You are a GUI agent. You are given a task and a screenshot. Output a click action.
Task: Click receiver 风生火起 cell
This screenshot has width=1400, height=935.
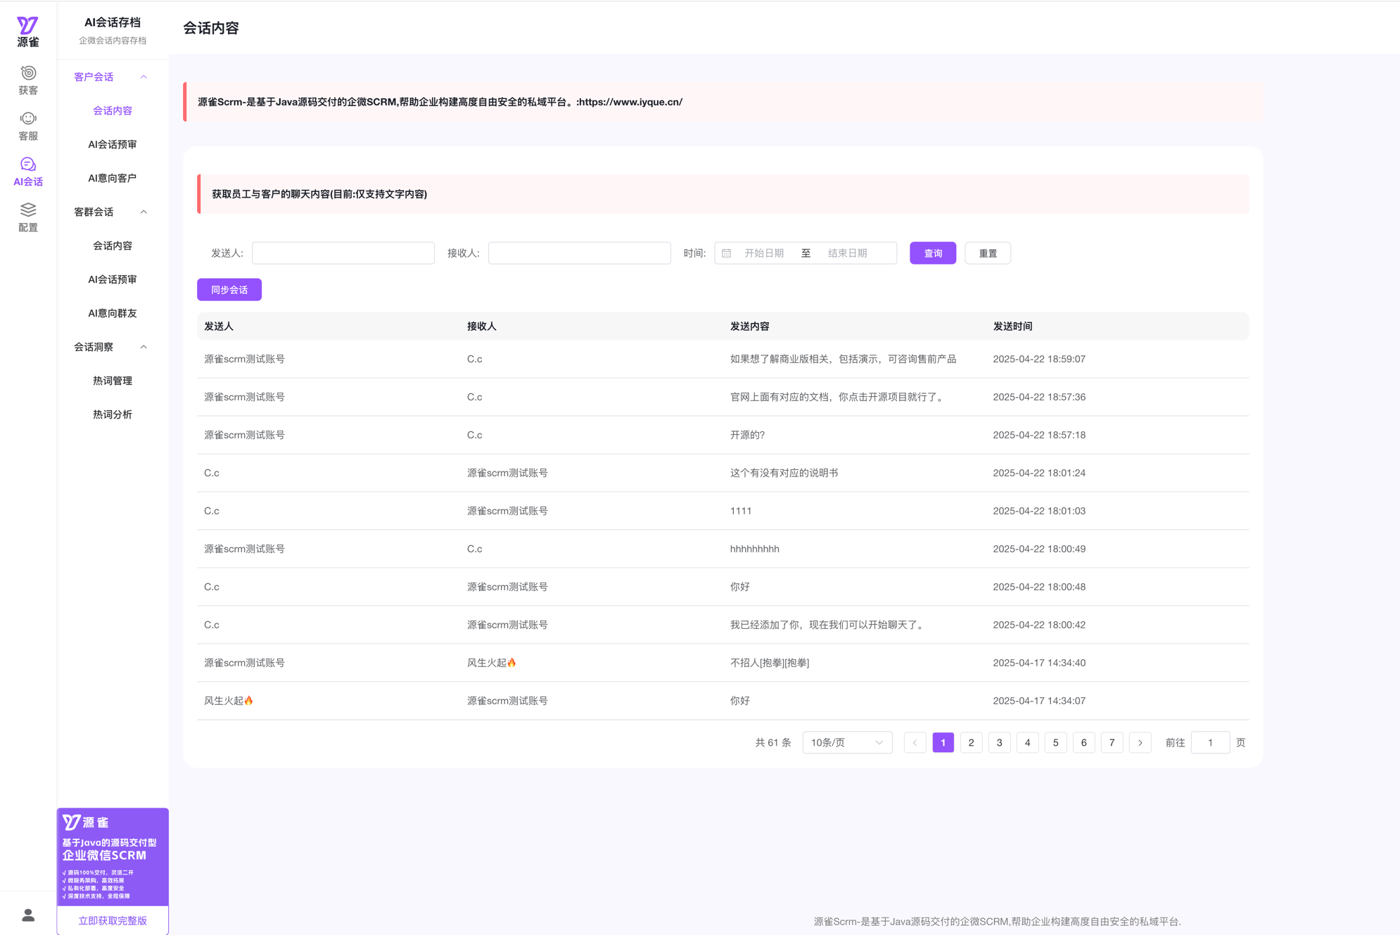pos(492,663)
